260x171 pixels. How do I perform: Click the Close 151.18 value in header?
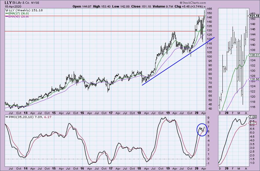[141, 6]
